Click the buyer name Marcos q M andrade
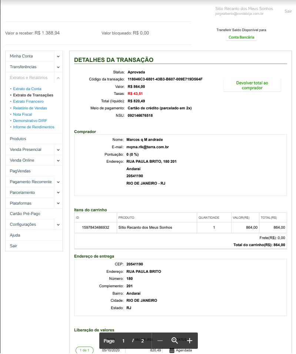This screenshot has width=296, height=354. point(144,140)
